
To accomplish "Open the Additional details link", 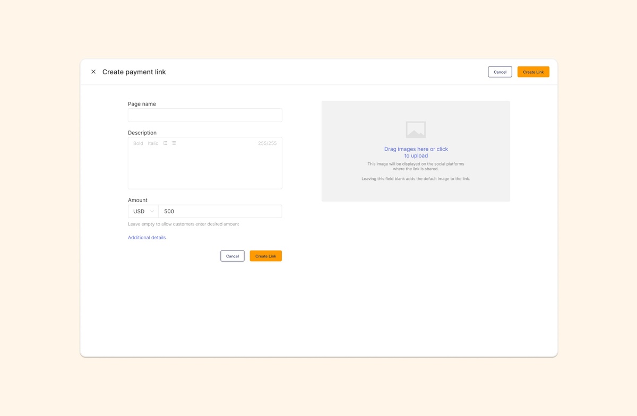I will coord(147,237).
